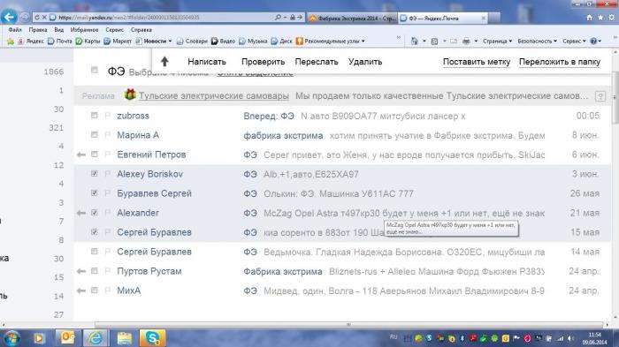
Task: Open the Favorites star icon in the top-right corner
Action: click(x=600, y=18)
